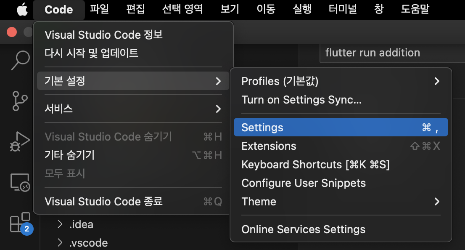Screen dimensions: 465x250
Task: Expand the 서비스 submenu
Action: pyautogui.click(x=133, y=109)
